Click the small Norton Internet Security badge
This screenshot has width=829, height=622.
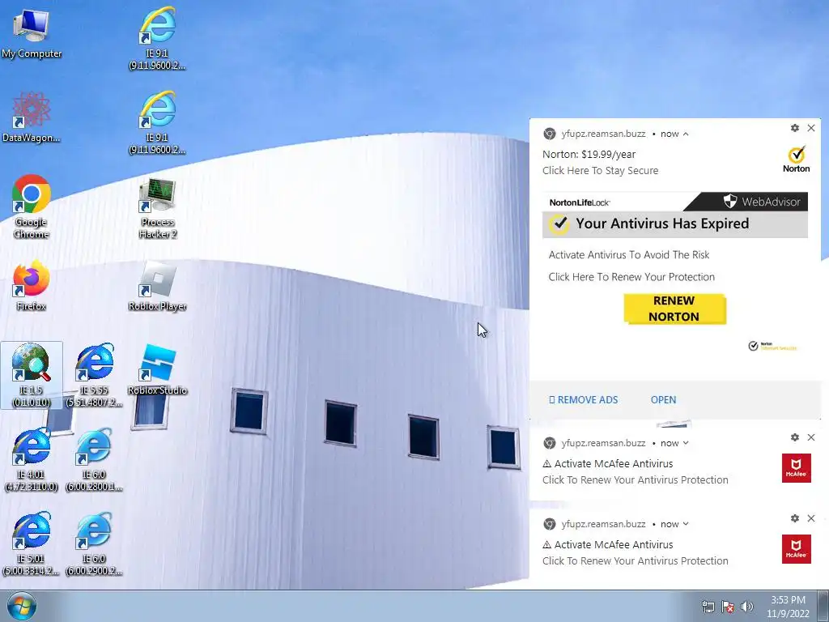point(772,346)
